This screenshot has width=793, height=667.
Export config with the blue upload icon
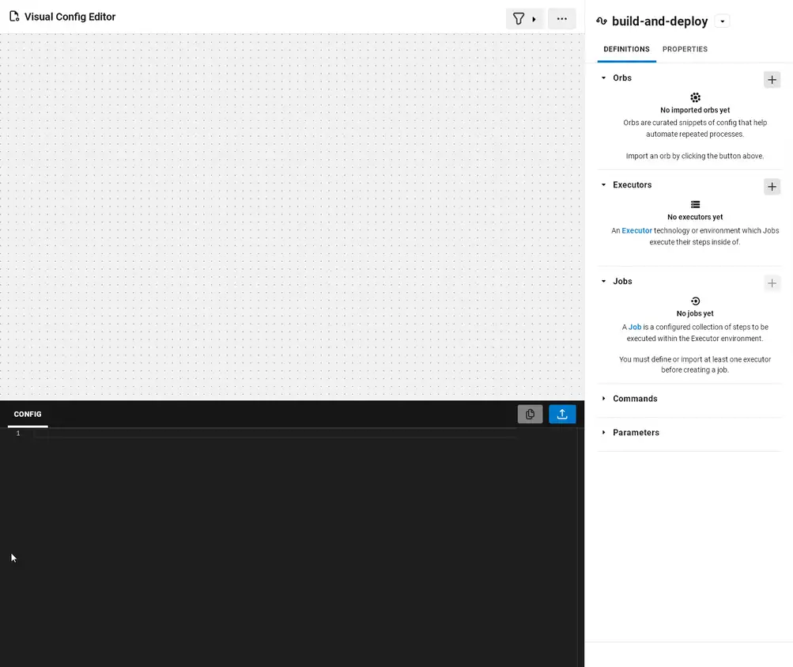[562, 414]
